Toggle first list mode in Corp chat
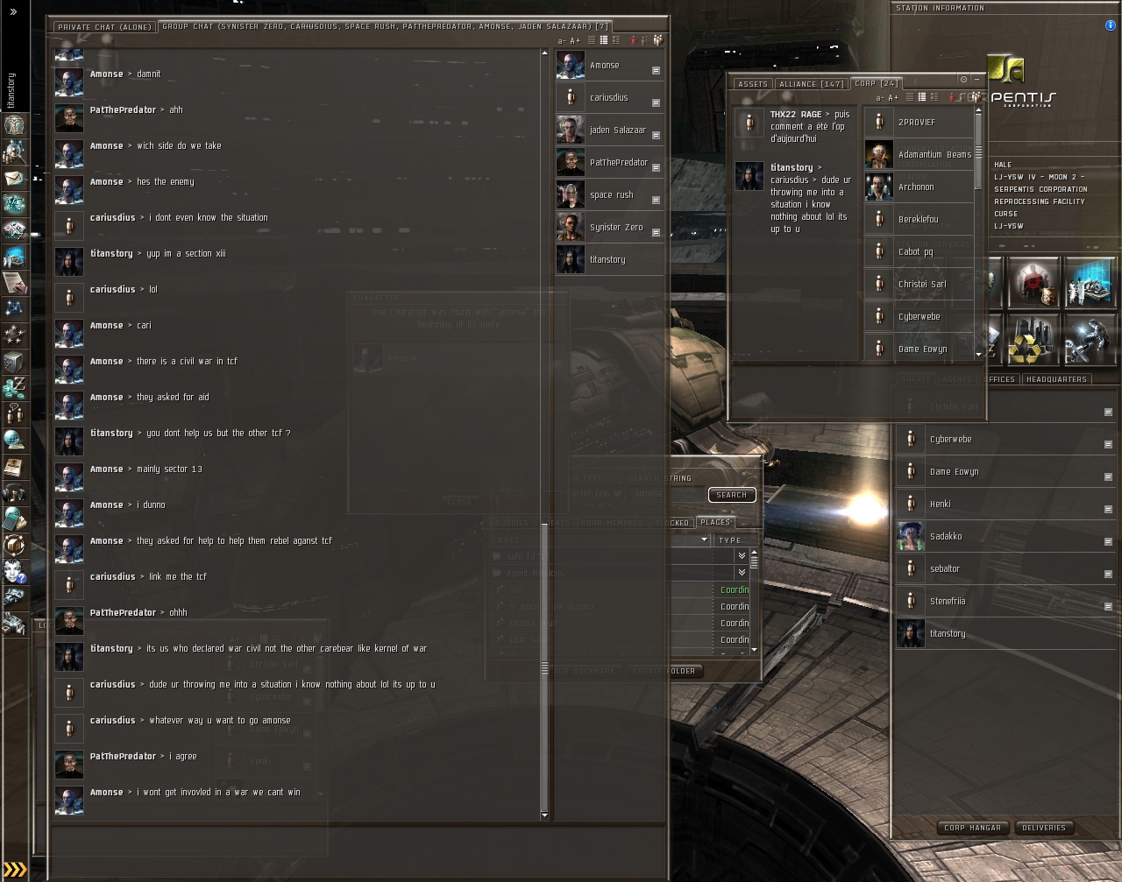 [910, 97]
